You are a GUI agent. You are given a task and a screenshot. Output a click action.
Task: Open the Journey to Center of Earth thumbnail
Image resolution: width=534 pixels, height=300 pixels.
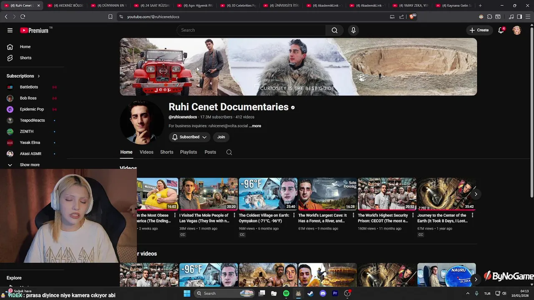[x=446, y=194]
